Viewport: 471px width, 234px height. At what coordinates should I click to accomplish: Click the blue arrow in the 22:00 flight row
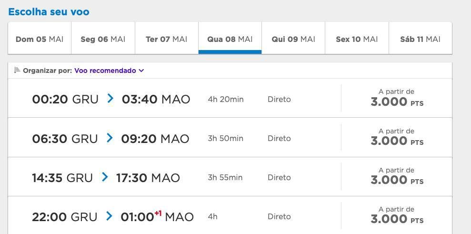[109, 216]
